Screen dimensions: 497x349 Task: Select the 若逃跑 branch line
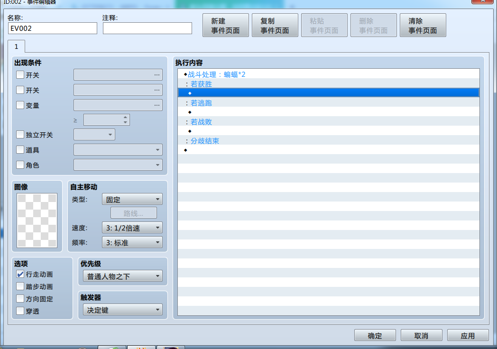(x=329, y=103)
